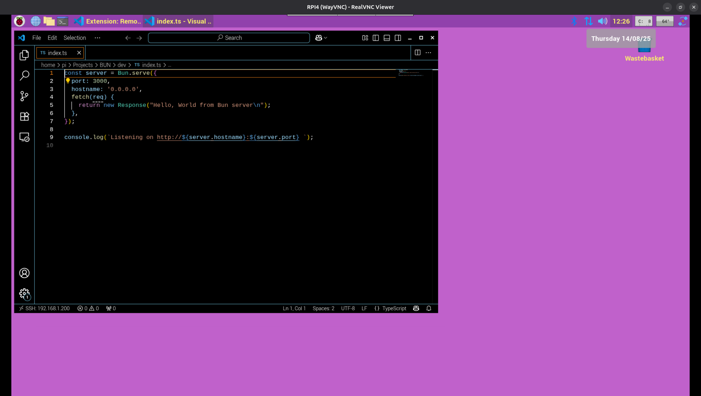The width and height of the screenshot is (701, 396).
Task: Change end of line via 'LF'
Action: click(364, 308)
